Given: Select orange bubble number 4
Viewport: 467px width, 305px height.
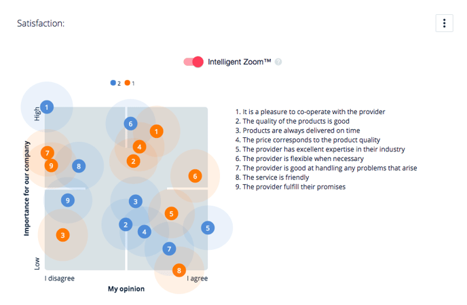Looking at the screenshot, I should [139, 147].
